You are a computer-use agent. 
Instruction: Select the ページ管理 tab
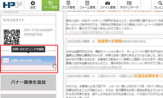pos(51,5)
